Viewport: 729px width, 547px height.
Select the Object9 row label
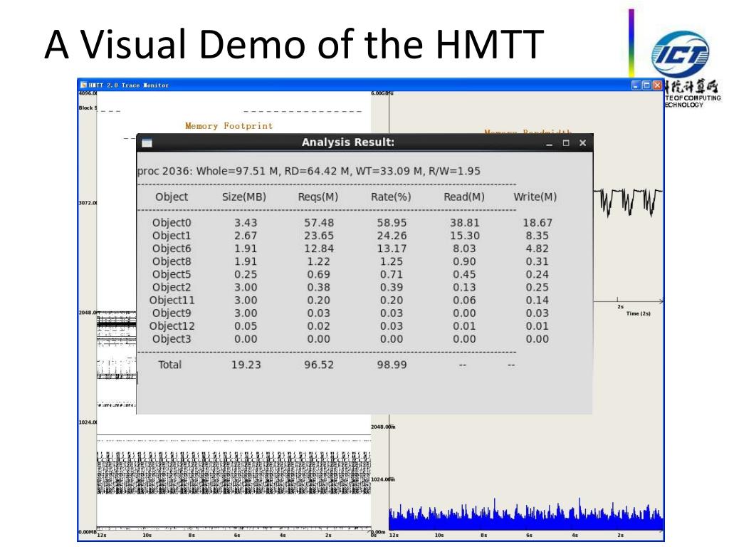tap(172, 313)
